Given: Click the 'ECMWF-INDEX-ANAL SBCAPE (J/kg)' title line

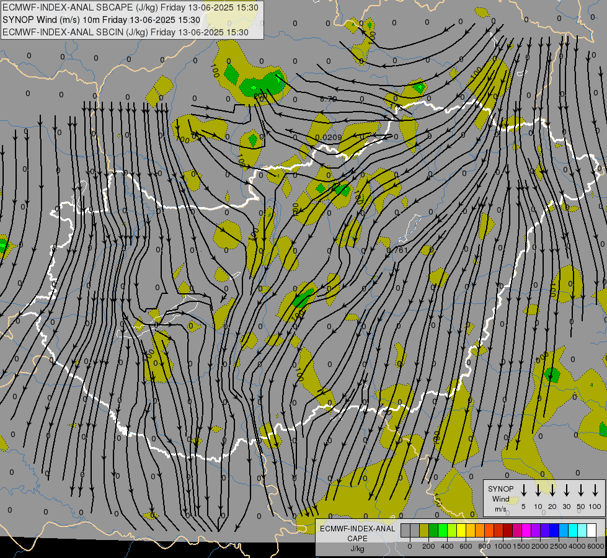Looking at the screenshot, I should pyautogui.click(x=130, y=7).
